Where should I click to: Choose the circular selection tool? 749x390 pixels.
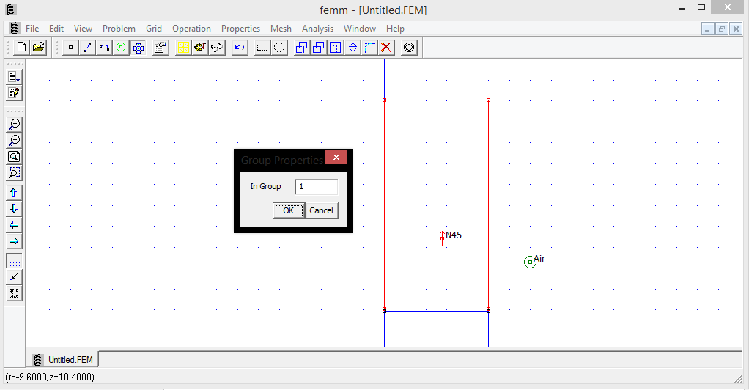(x=279, y=48)
